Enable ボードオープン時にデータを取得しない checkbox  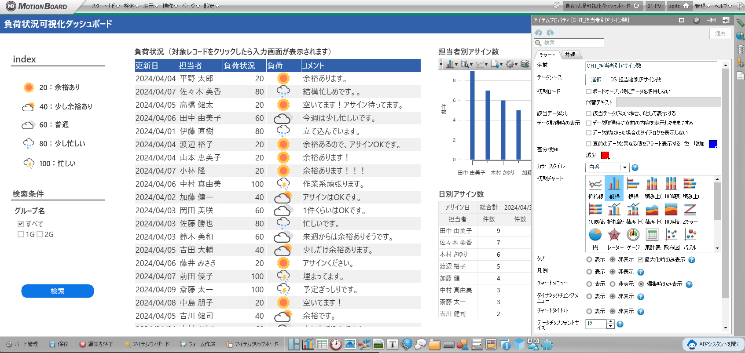[x=589, y=91]
